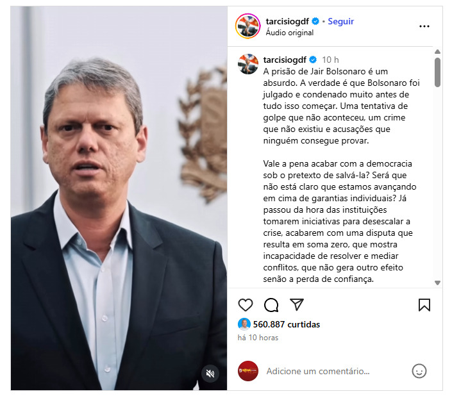452x396 pixels.
Task: Open comments via speech bubble icon
Action: (x=271, y=305)
